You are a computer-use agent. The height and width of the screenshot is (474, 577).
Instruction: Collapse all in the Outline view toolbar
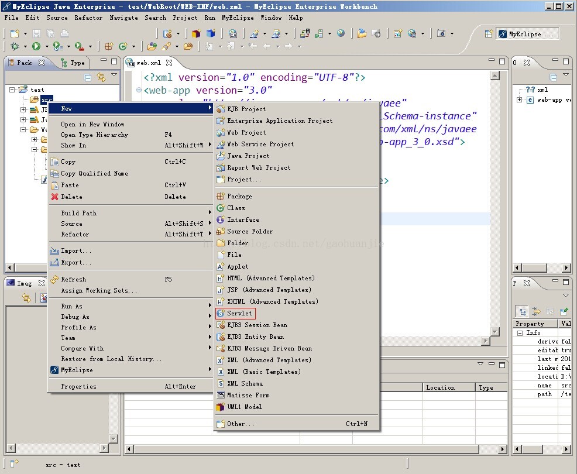(x=553, y=77)
